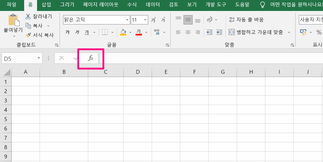Image resolution: width=323 pixels, height=162 pixels.
Task: Apply percent style
Action: point(319,32)
